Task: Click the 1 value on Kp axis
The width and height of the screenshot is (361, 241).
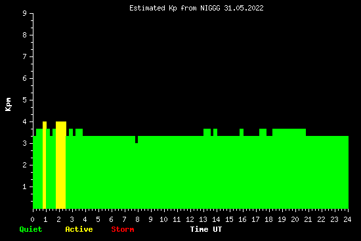Action: [x=25, y=186]
